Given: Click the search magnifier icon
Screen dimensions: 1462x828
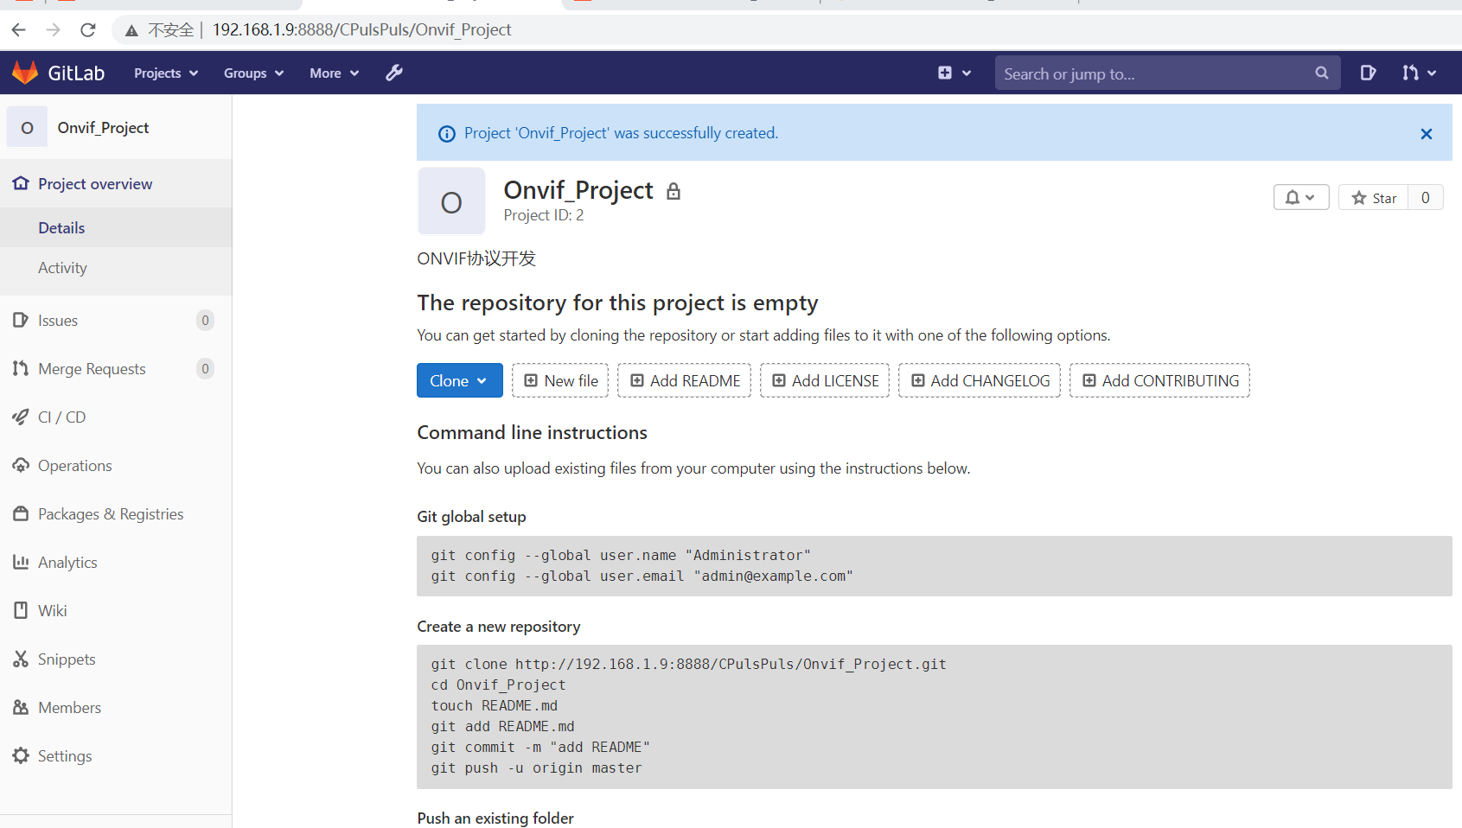Looking at the screenshot, I should pos(1322,73).
